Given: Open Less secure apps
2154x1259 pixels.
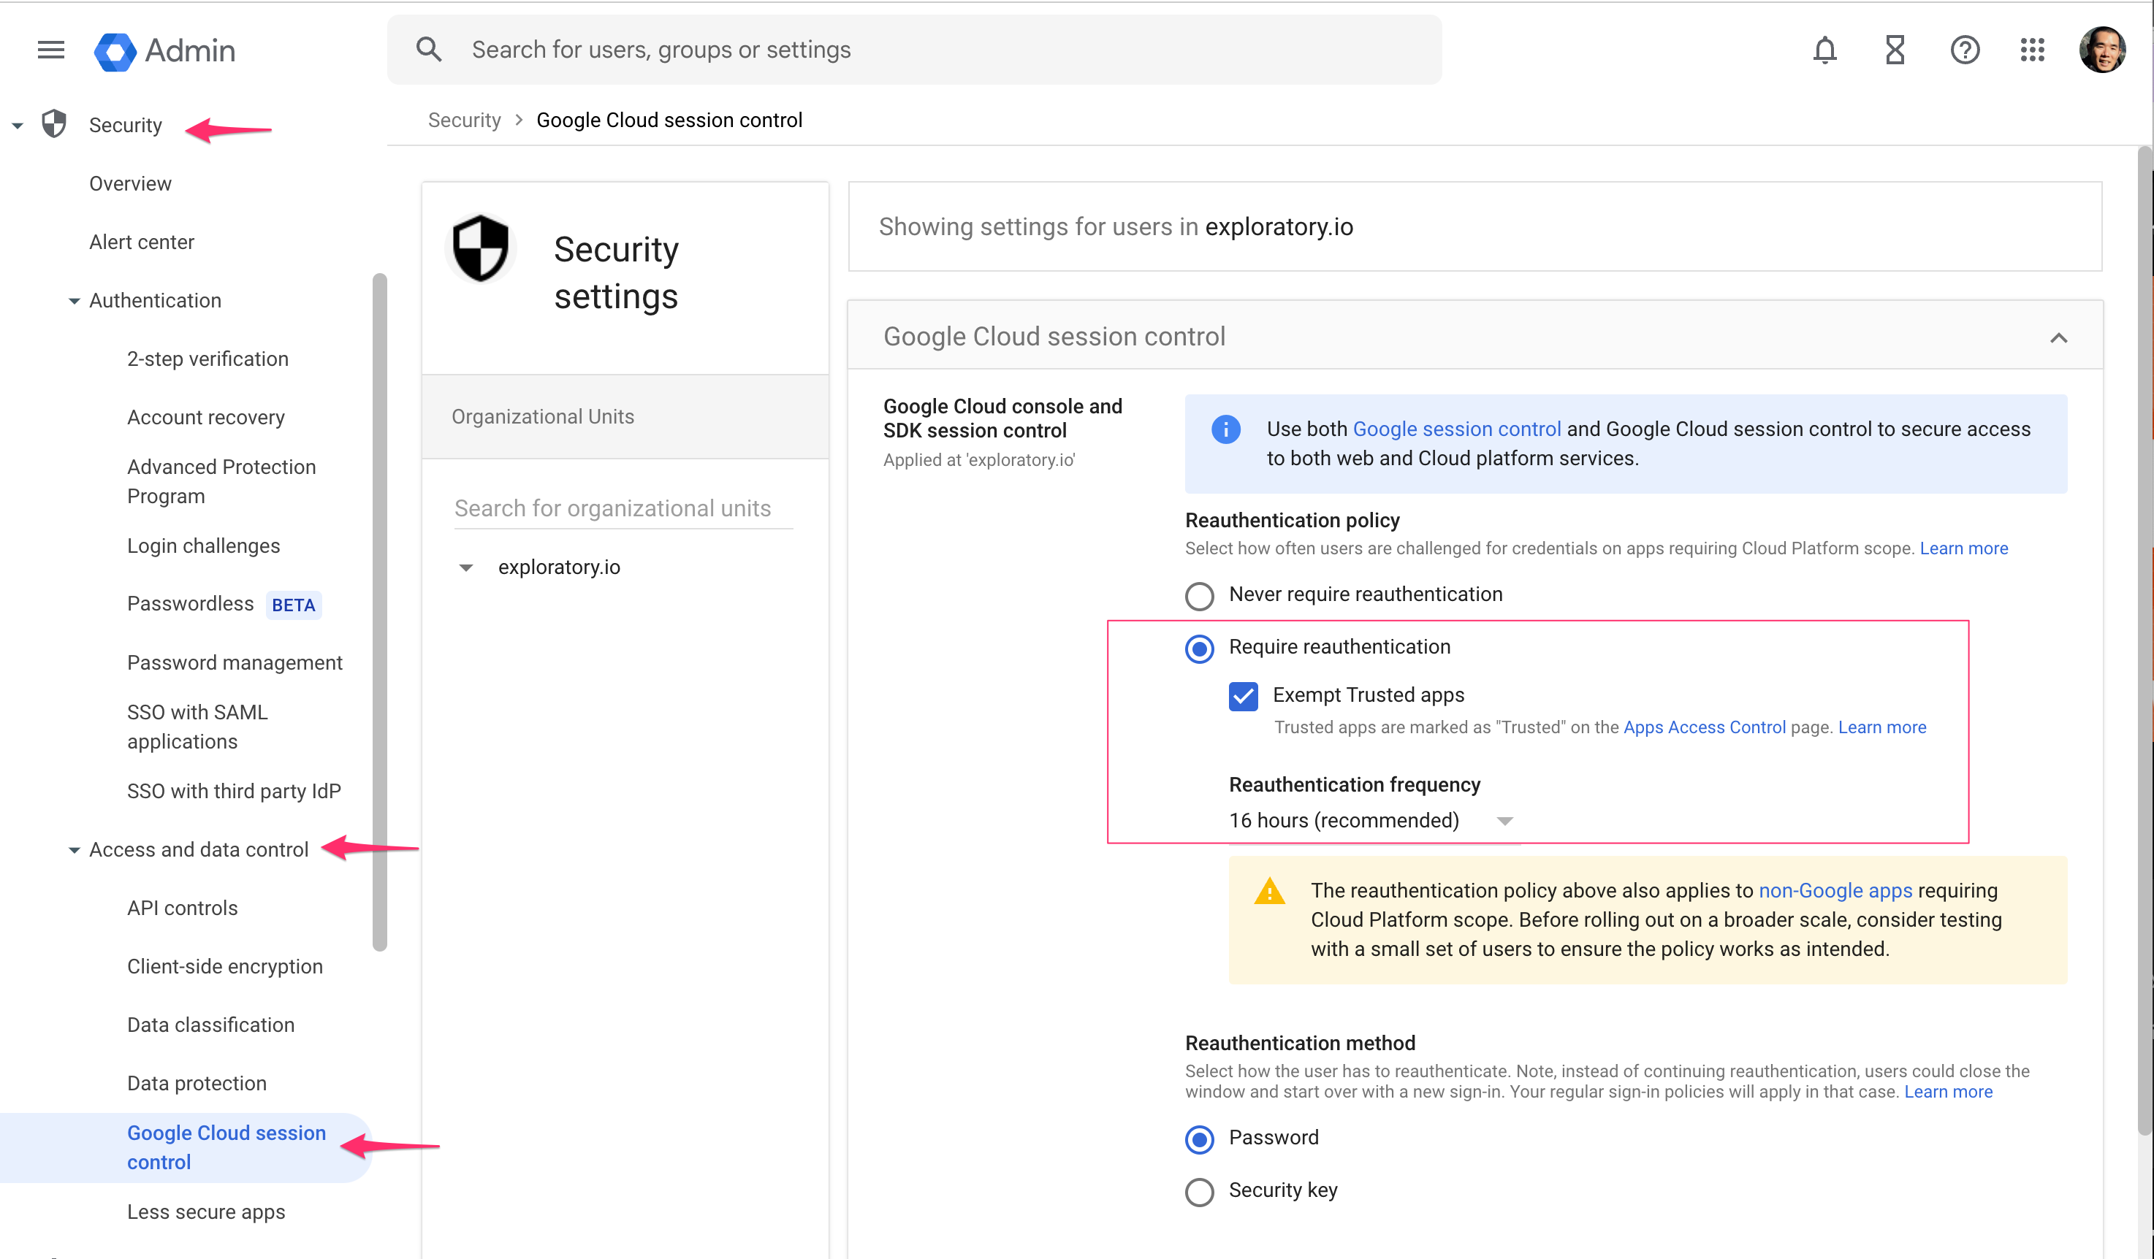Looking at the screenshot, I should click(206, 1212).
